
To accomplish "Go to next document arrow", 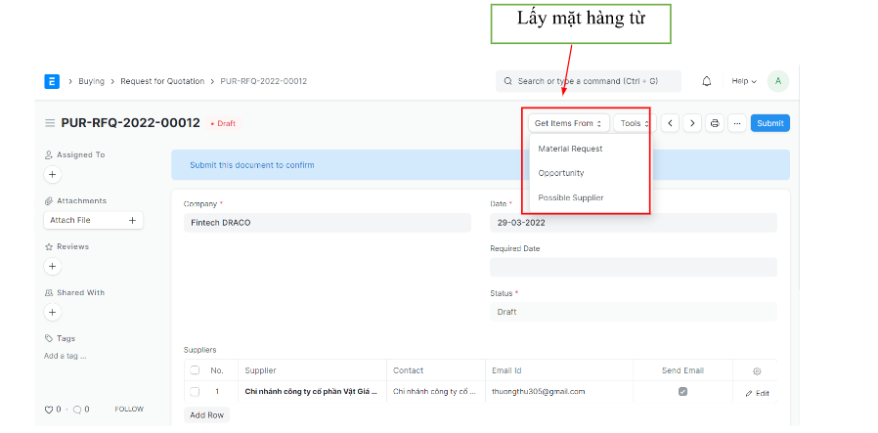I will coord(691,123).
